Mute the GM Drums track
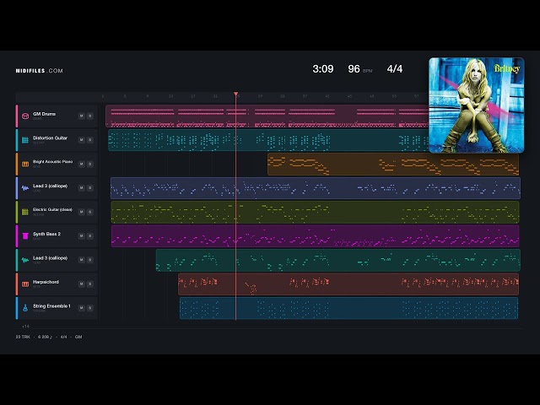The image size is (540, 405). (81, 116)
